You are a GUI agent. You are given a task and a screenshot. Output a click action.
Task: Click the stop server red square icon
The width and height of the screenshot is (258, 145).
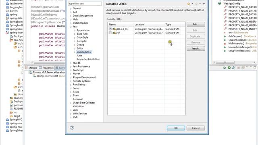(x=238, y=68)
